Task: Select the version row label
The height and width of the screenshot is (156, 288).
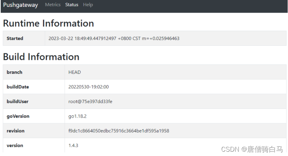Action: [x=15, y=146]
